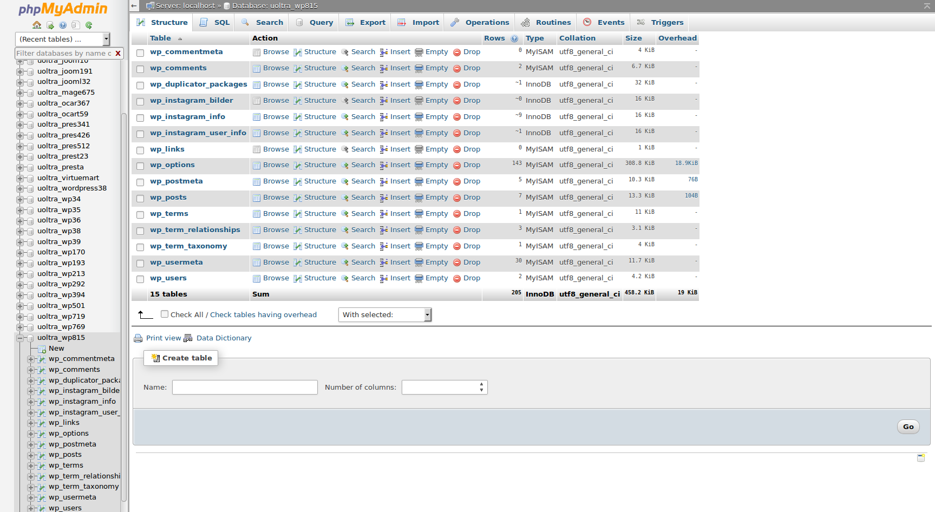The height and width of the screenshot is (512, 935).
Task: Open the Data Dictionary link
Action: [224, 338]
